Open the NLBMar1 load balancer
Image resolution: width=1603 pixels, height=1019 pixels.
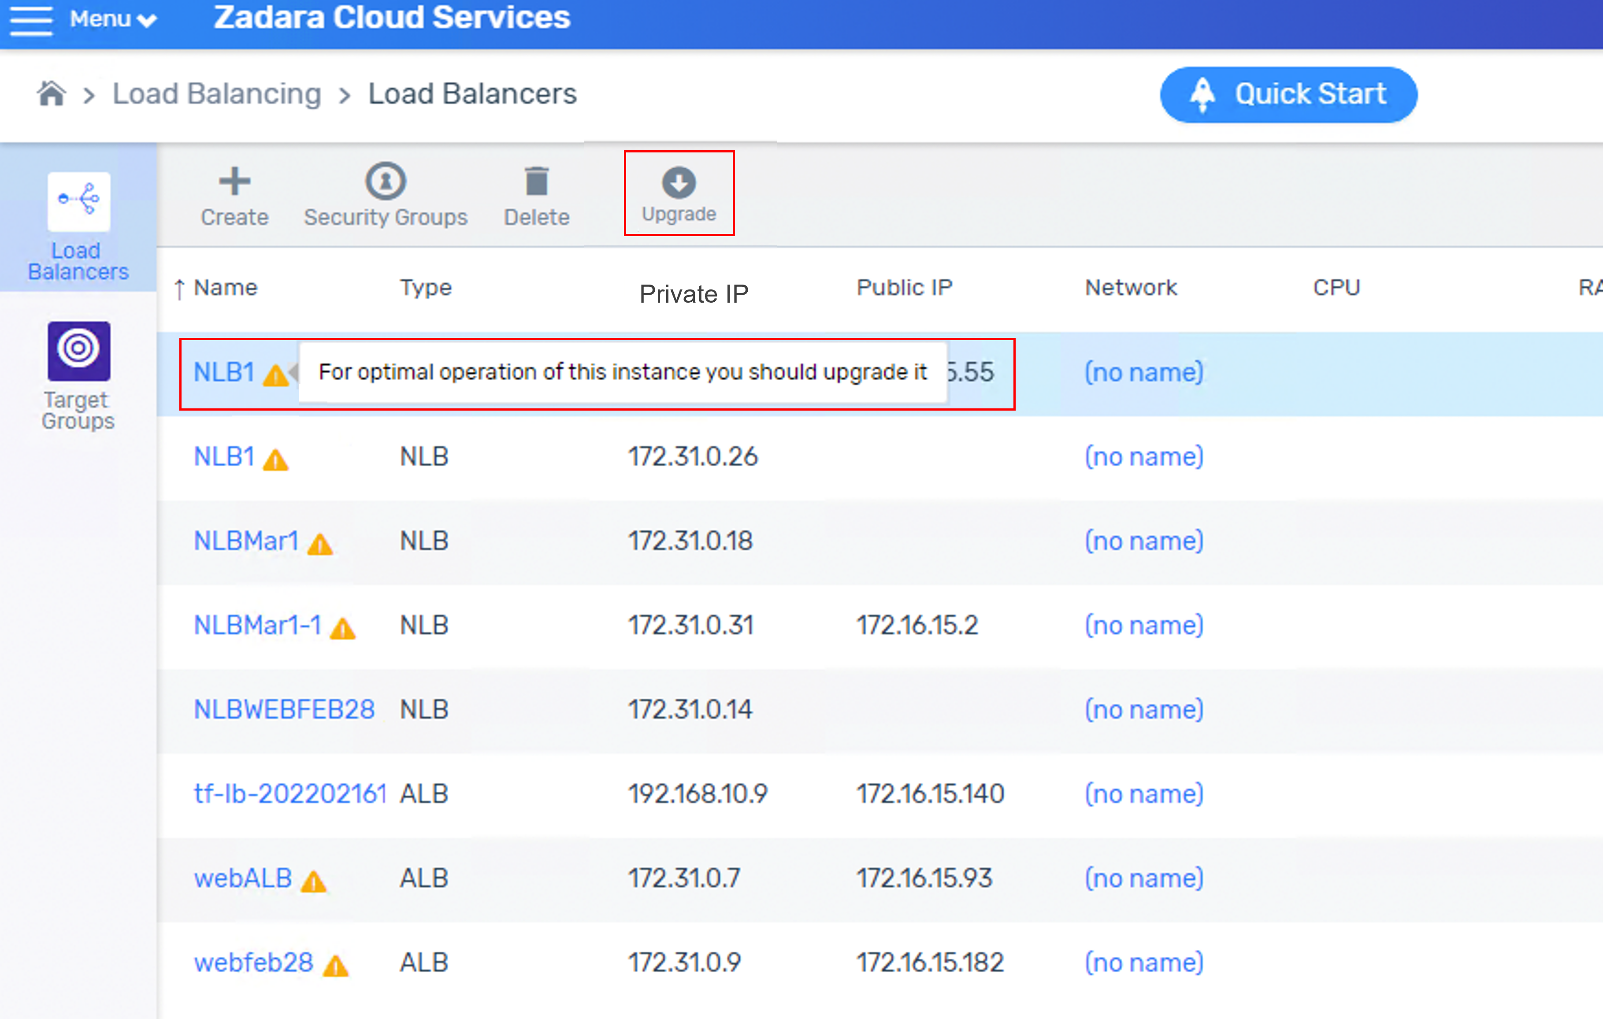tap(245, 541)
